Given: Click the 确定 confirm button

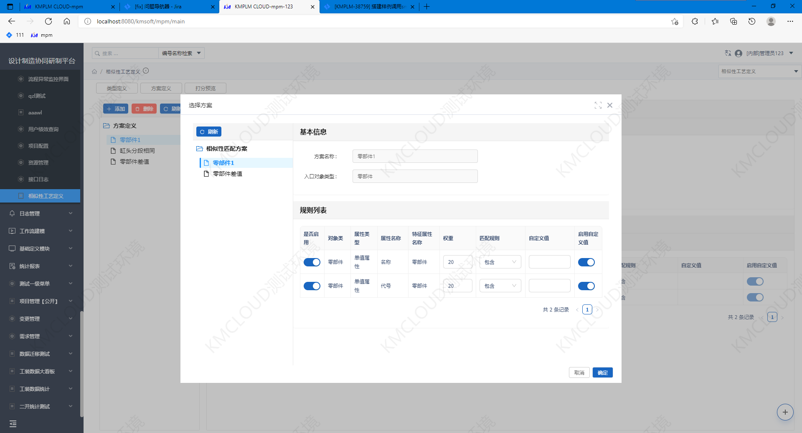Looking at the screenshot, I should tap(602, 372).
